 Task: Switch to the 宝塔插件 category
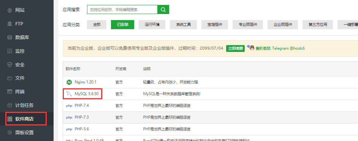click(215, 25)
